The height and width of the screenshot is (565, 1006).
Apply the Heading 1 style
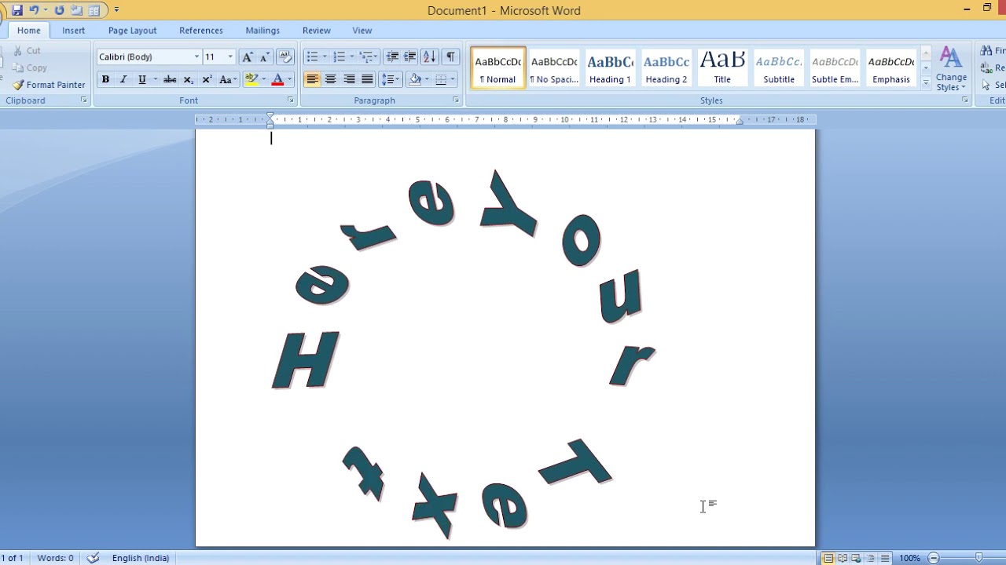tap(610, 68)
